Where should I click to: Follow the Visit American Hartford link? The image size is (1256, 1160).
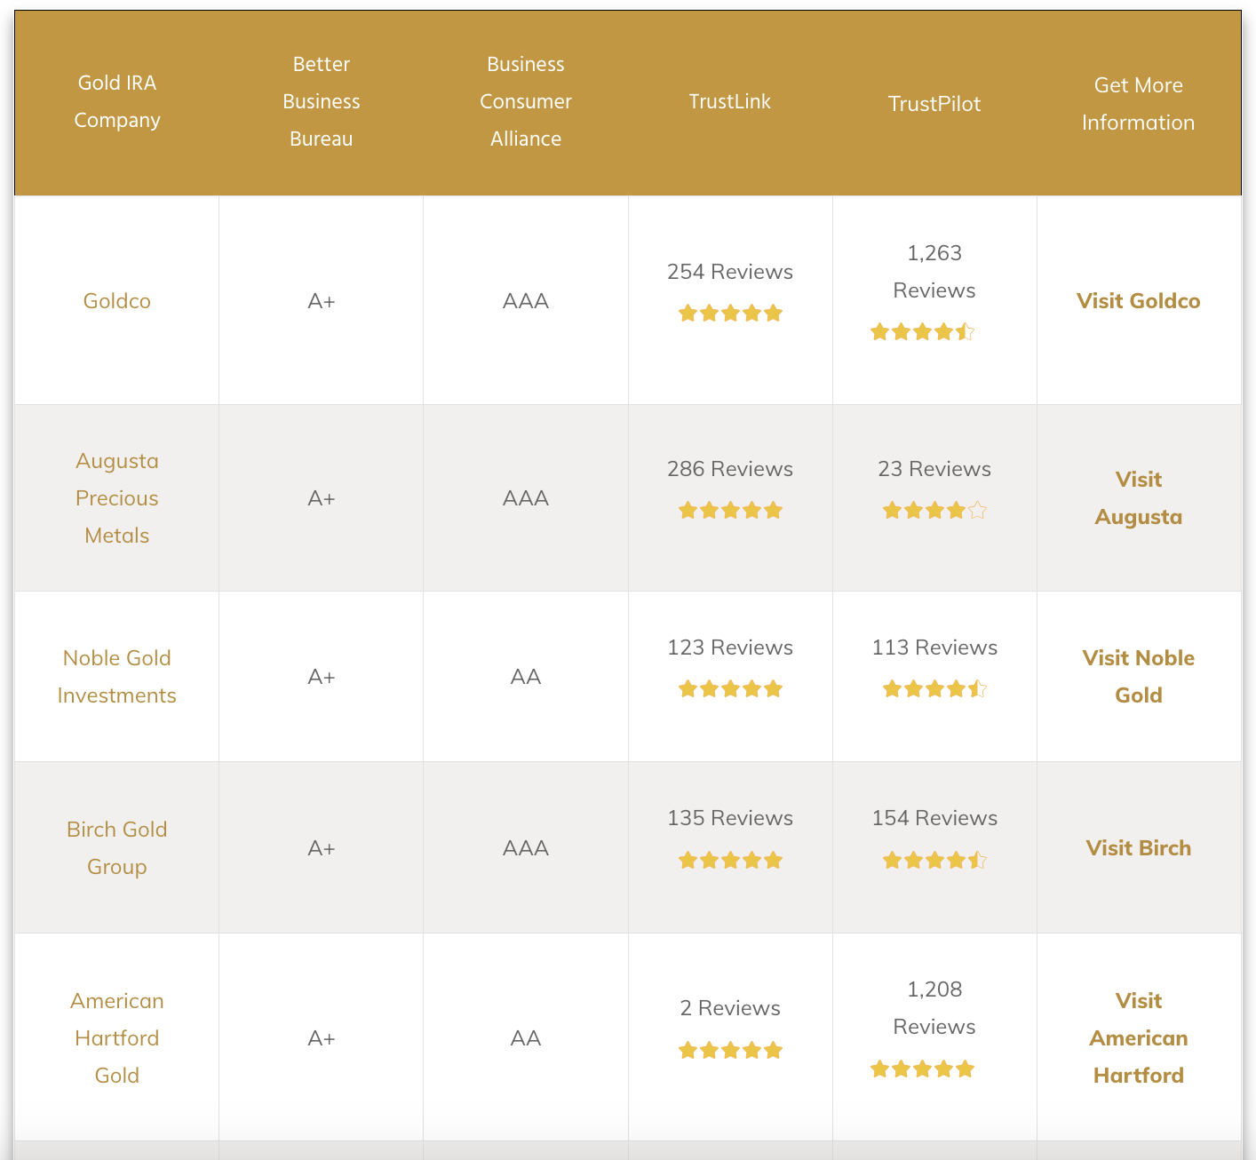click(1138, 1038)
